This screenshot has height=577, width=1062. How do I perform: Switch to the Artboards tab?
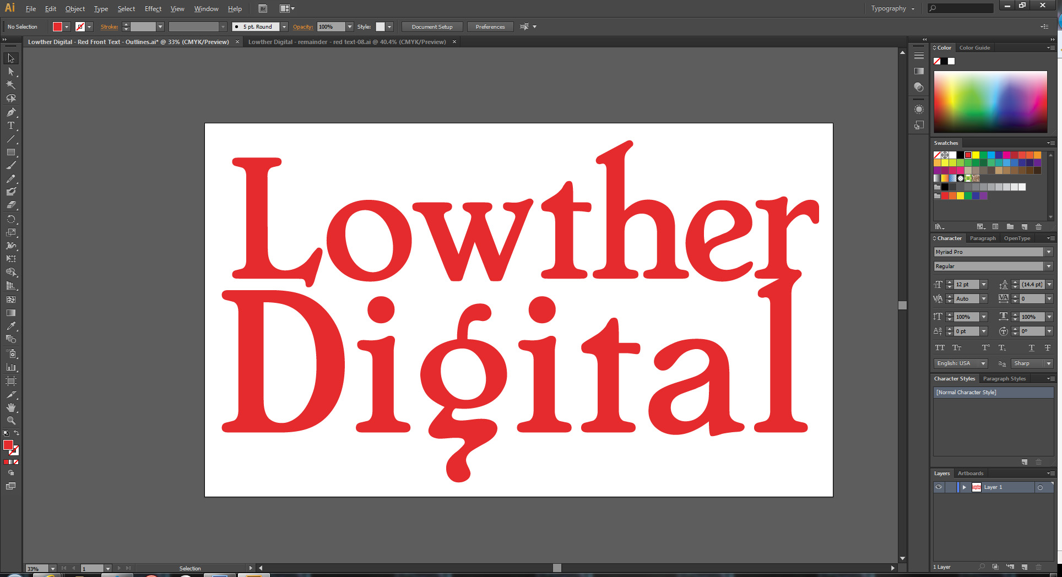pos(971,473)
